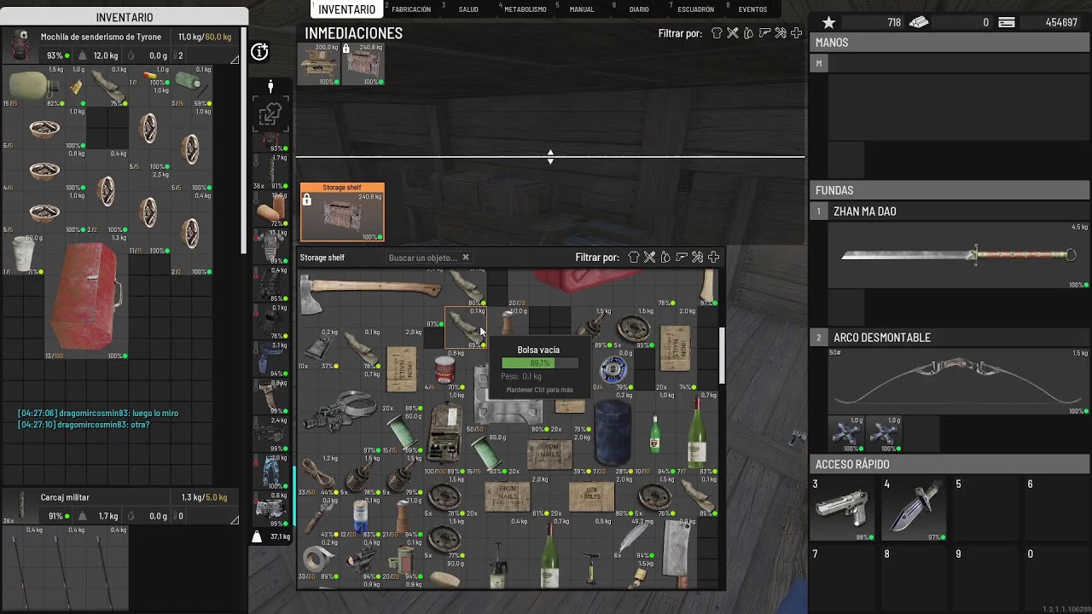
Task: Select the meat cleaver item
Action: [677, 553]
